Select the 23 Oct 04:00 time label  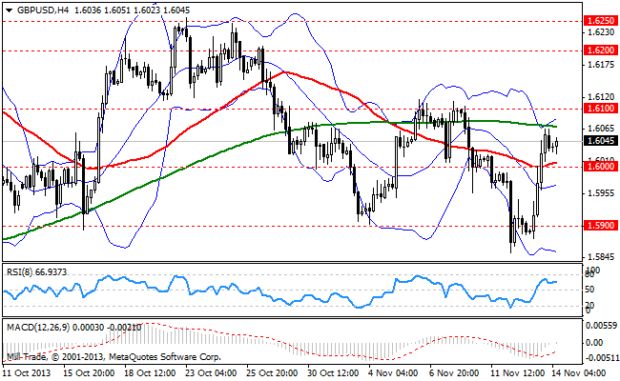[211, 373]
